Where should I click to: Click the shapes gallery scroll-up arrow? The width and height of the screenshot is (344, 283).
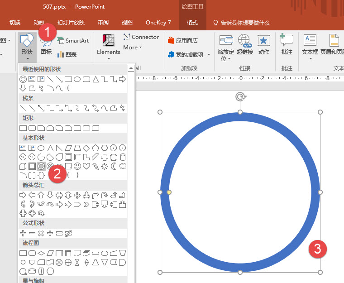click(x=131, y=68)
